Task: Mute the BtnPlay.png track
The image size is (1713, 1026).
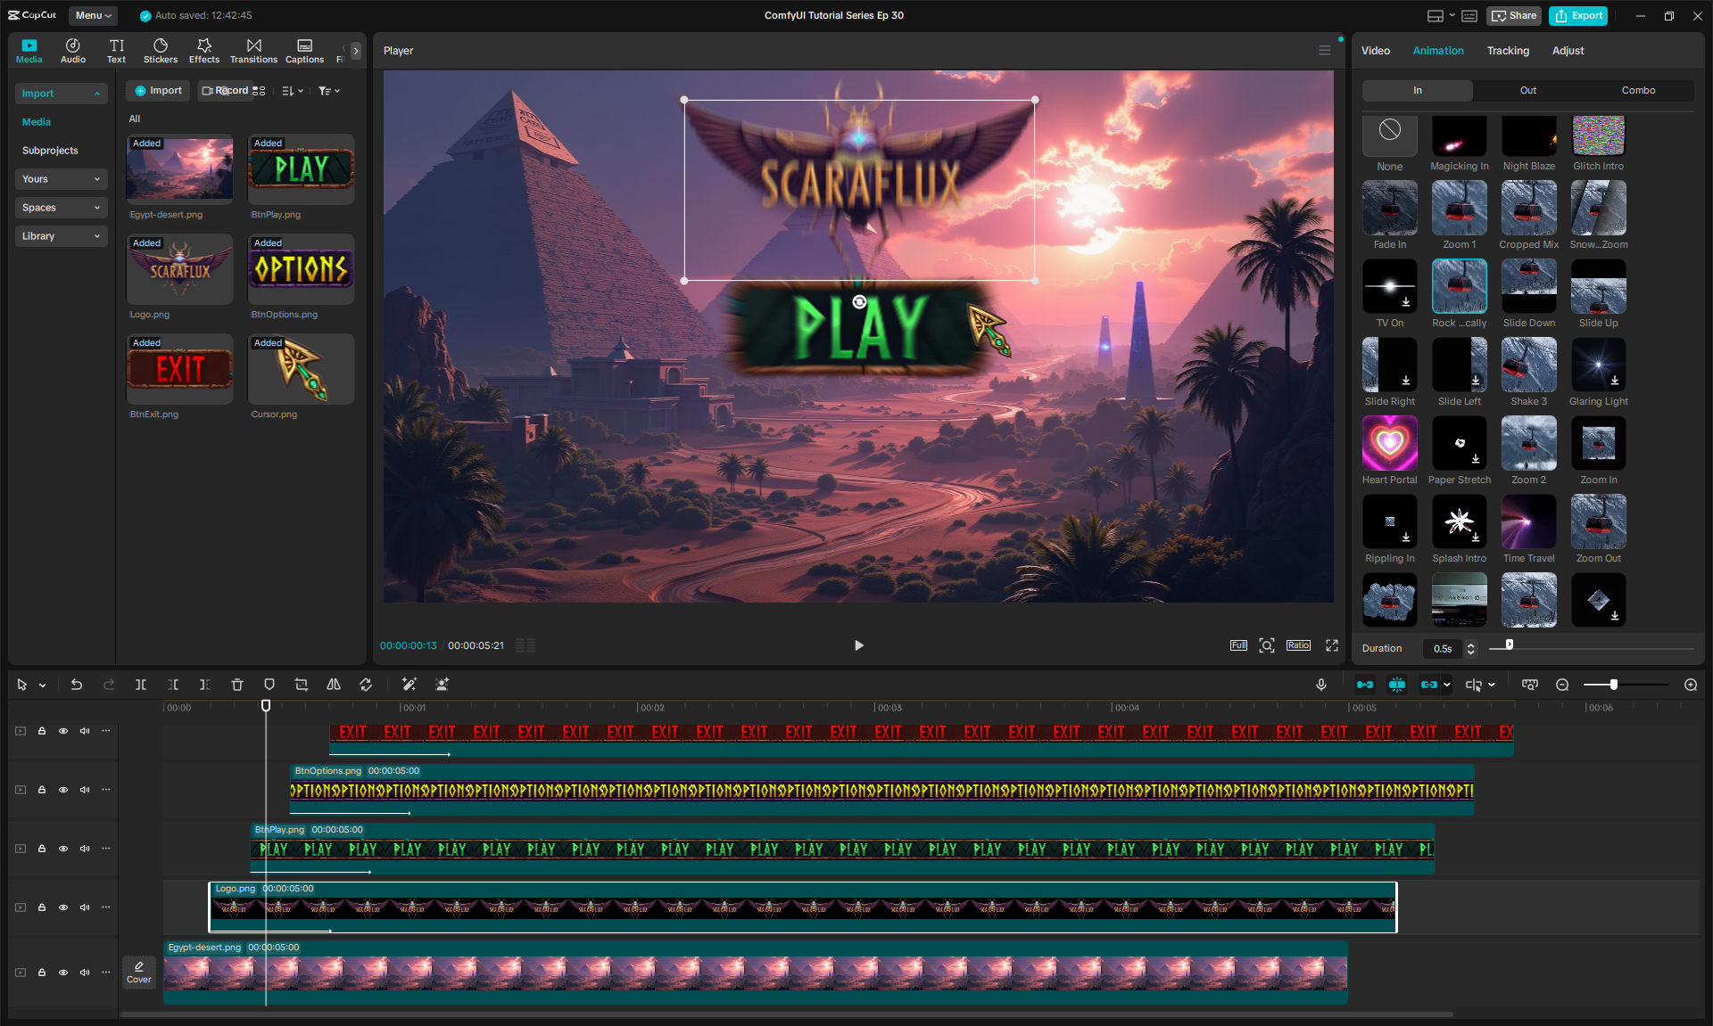Action: [x=85, y=849]
